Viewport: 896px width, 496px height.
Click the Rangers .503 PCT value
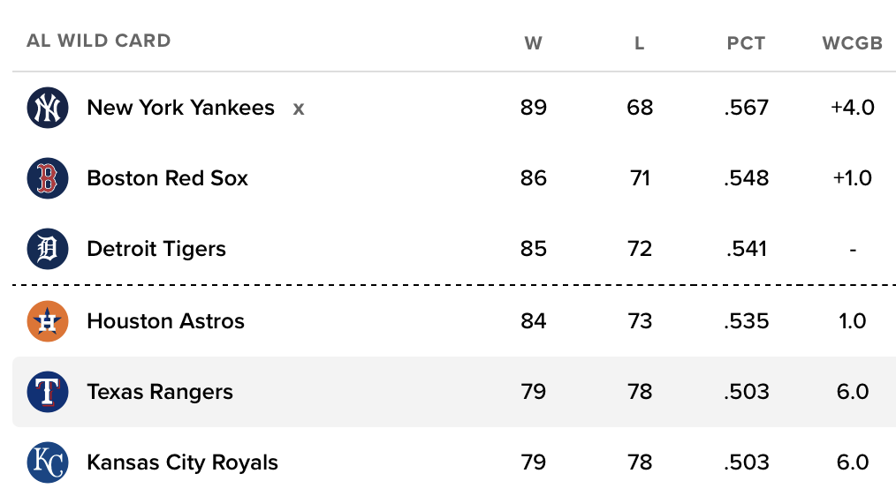coord(746,392)
